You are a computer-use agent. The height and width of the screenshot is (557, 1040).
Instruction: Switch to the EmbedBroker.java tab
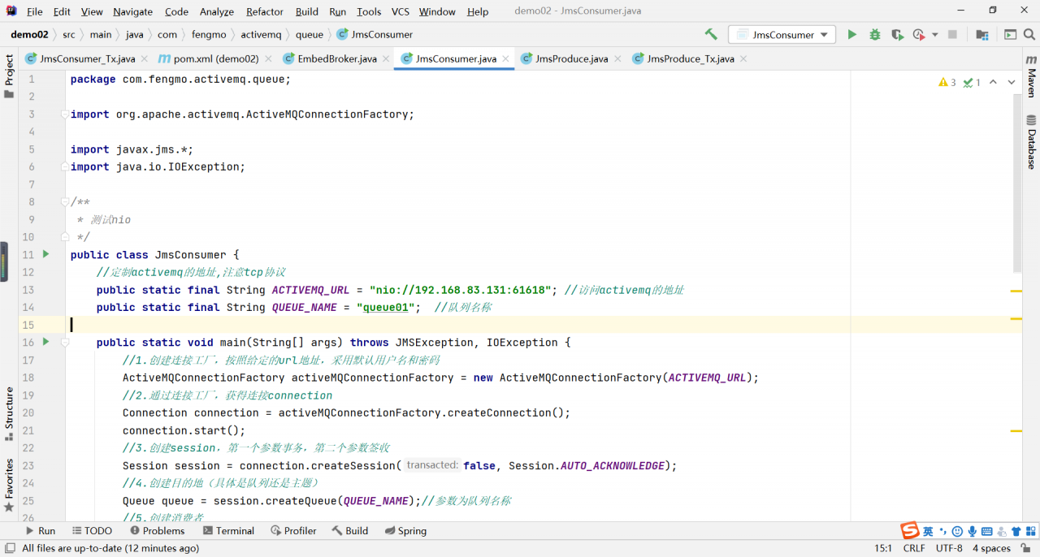click(x=337, y=58)
